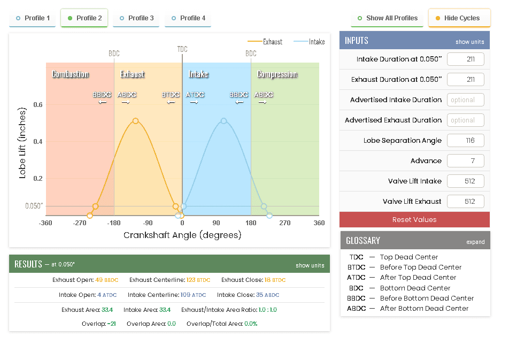509x337 pixels.
Task: Click the intake closing marker on the 0.050" line
Action: tap(264, 206)
